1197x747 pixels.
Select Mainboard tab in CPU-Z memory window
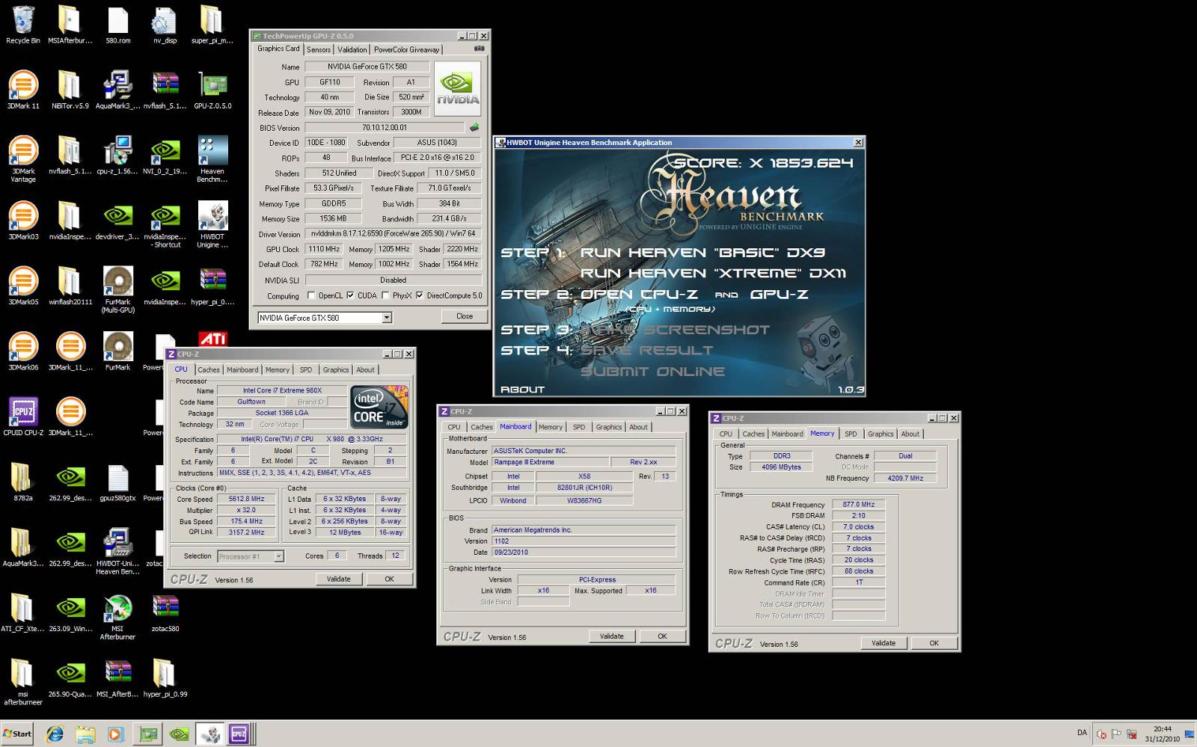coord(787,434)
